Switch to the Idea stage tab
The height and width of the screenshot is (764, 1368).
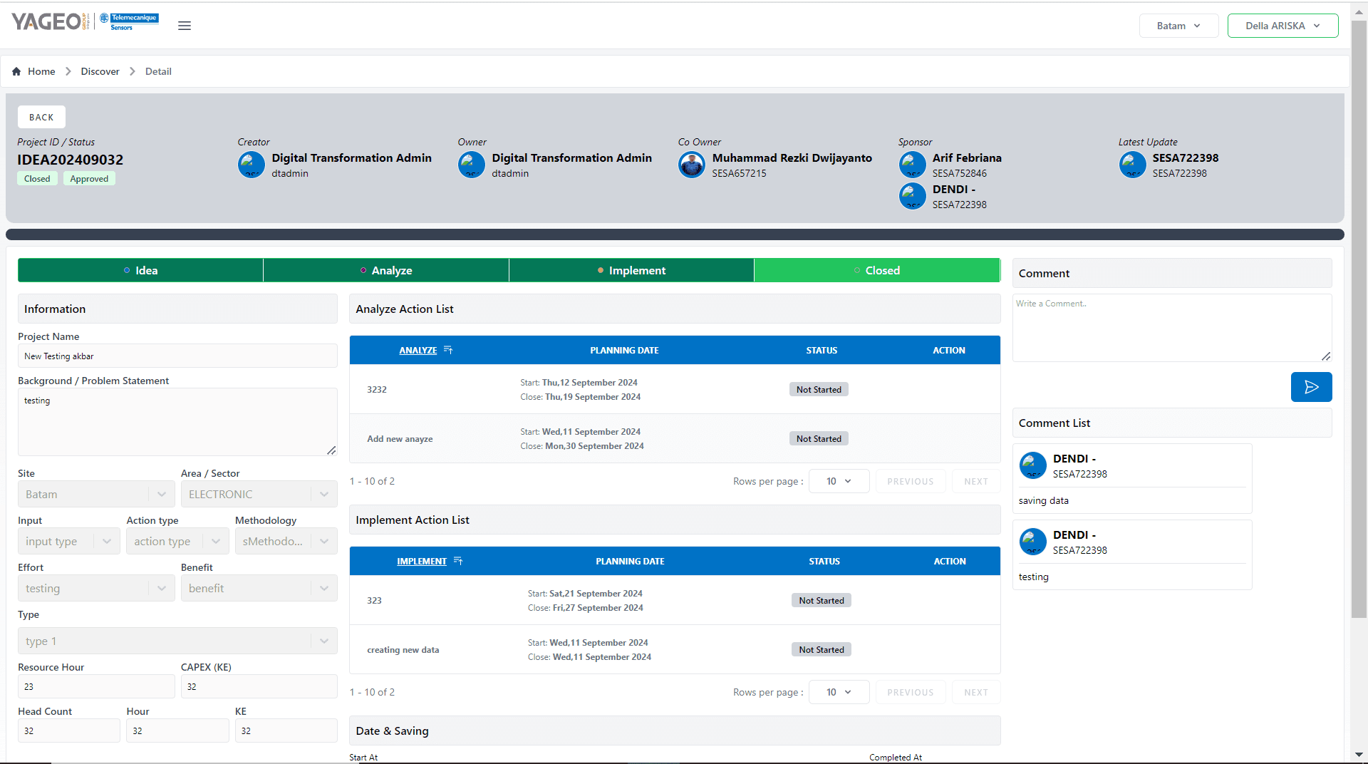point(140,270)
